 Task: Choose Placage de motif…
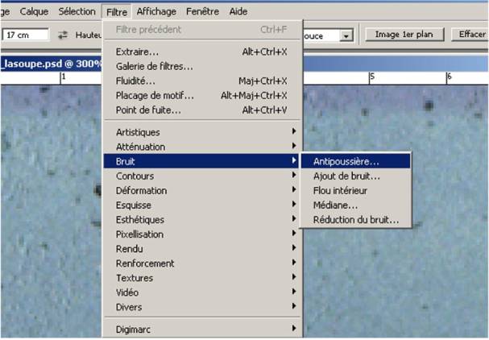[202, 95]
